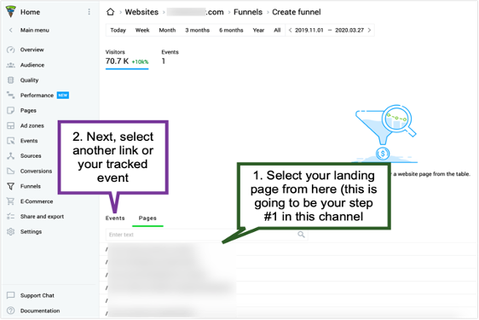Click the Pages icon in sidebar
This screenshot has height=320, width=479.
coord(11,110)
